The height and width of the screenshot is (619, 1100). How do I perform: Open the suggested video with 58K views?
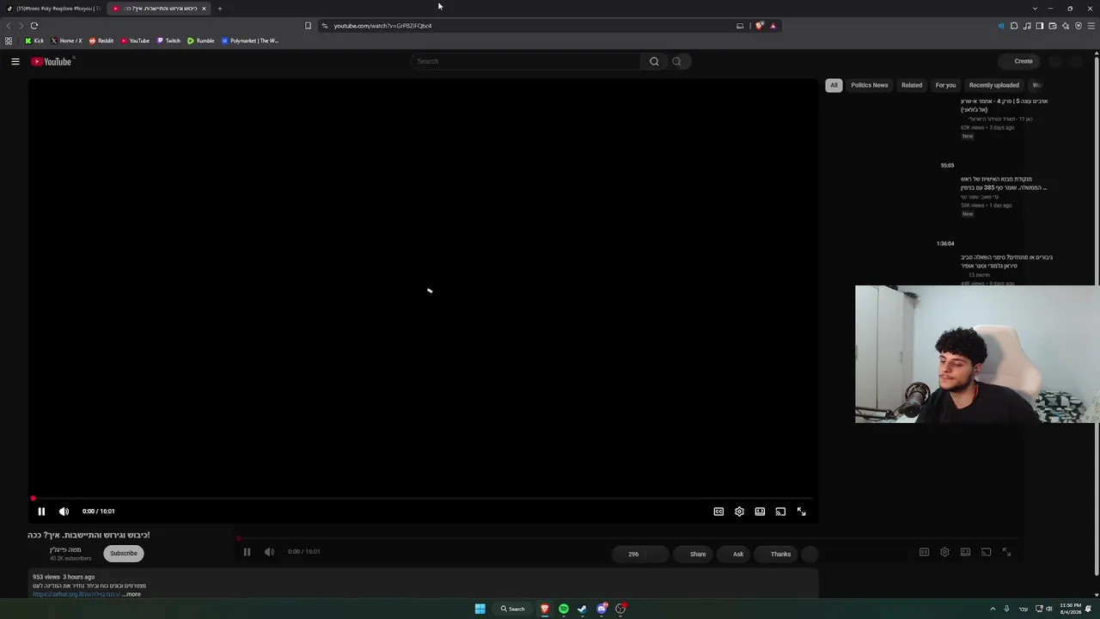click(1004, 183)
